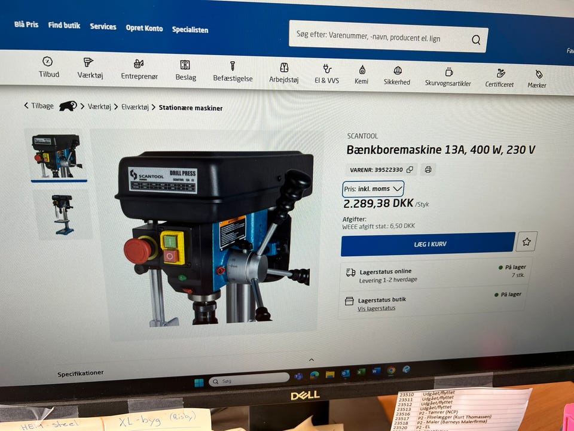Viewport: 574px width, 431px height.
Task: Open the Tilbud category icon
Action: click(48, 61)
